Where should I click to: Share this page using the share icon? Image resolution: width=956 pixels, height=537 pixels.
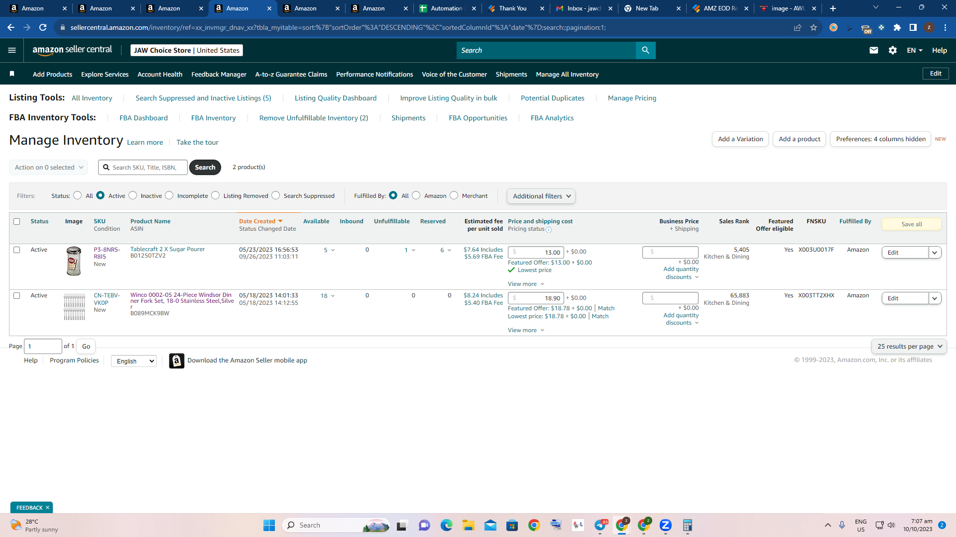point(798,27)
